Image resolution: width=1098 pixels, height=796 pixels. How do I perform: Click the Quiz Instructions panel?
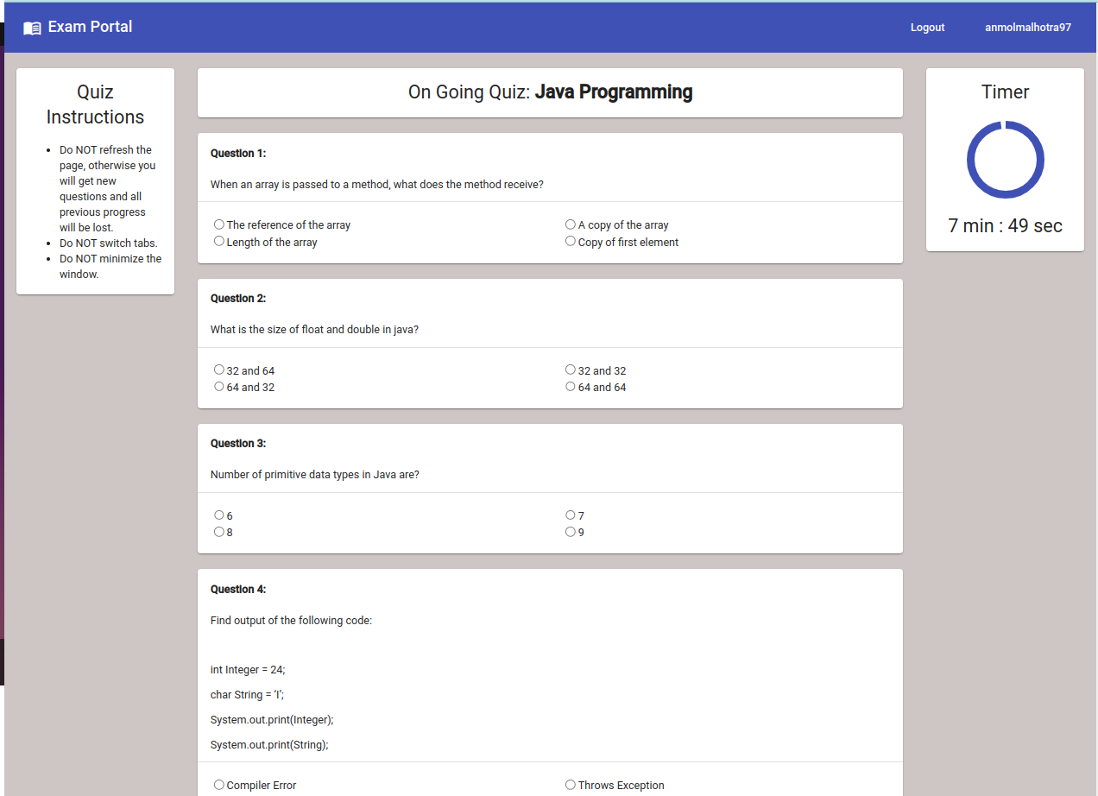[x=95, y=181]
